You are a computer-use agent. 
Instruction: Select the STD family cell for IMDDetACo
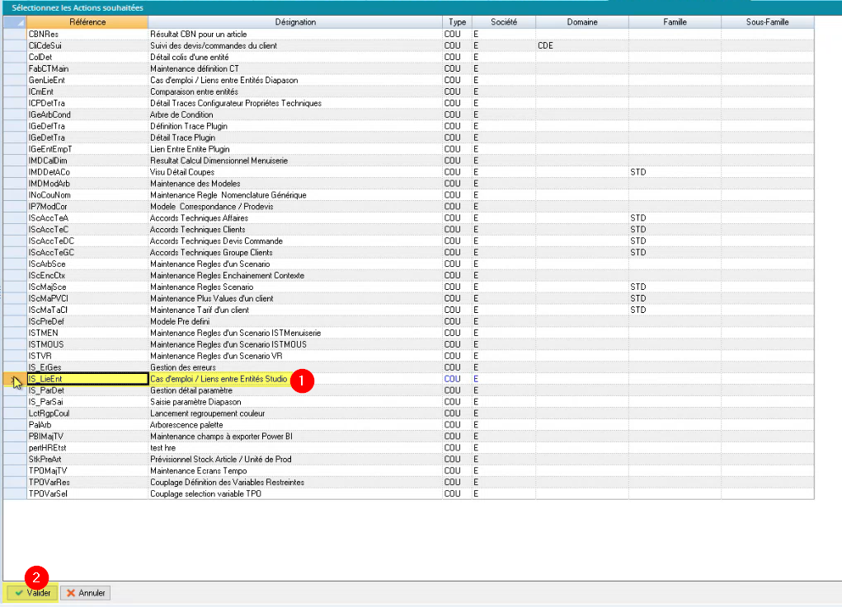(x=675, y=172)
